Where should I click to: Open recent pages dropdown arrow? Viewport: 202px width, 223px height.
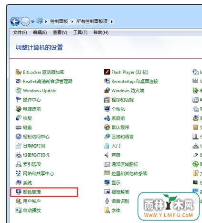32,21
